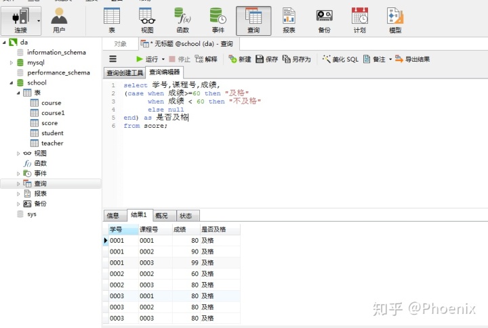This screenshot has height=328, width=488.
Task: Open the 函数 functions tool
Action: [x=183, y=20]
